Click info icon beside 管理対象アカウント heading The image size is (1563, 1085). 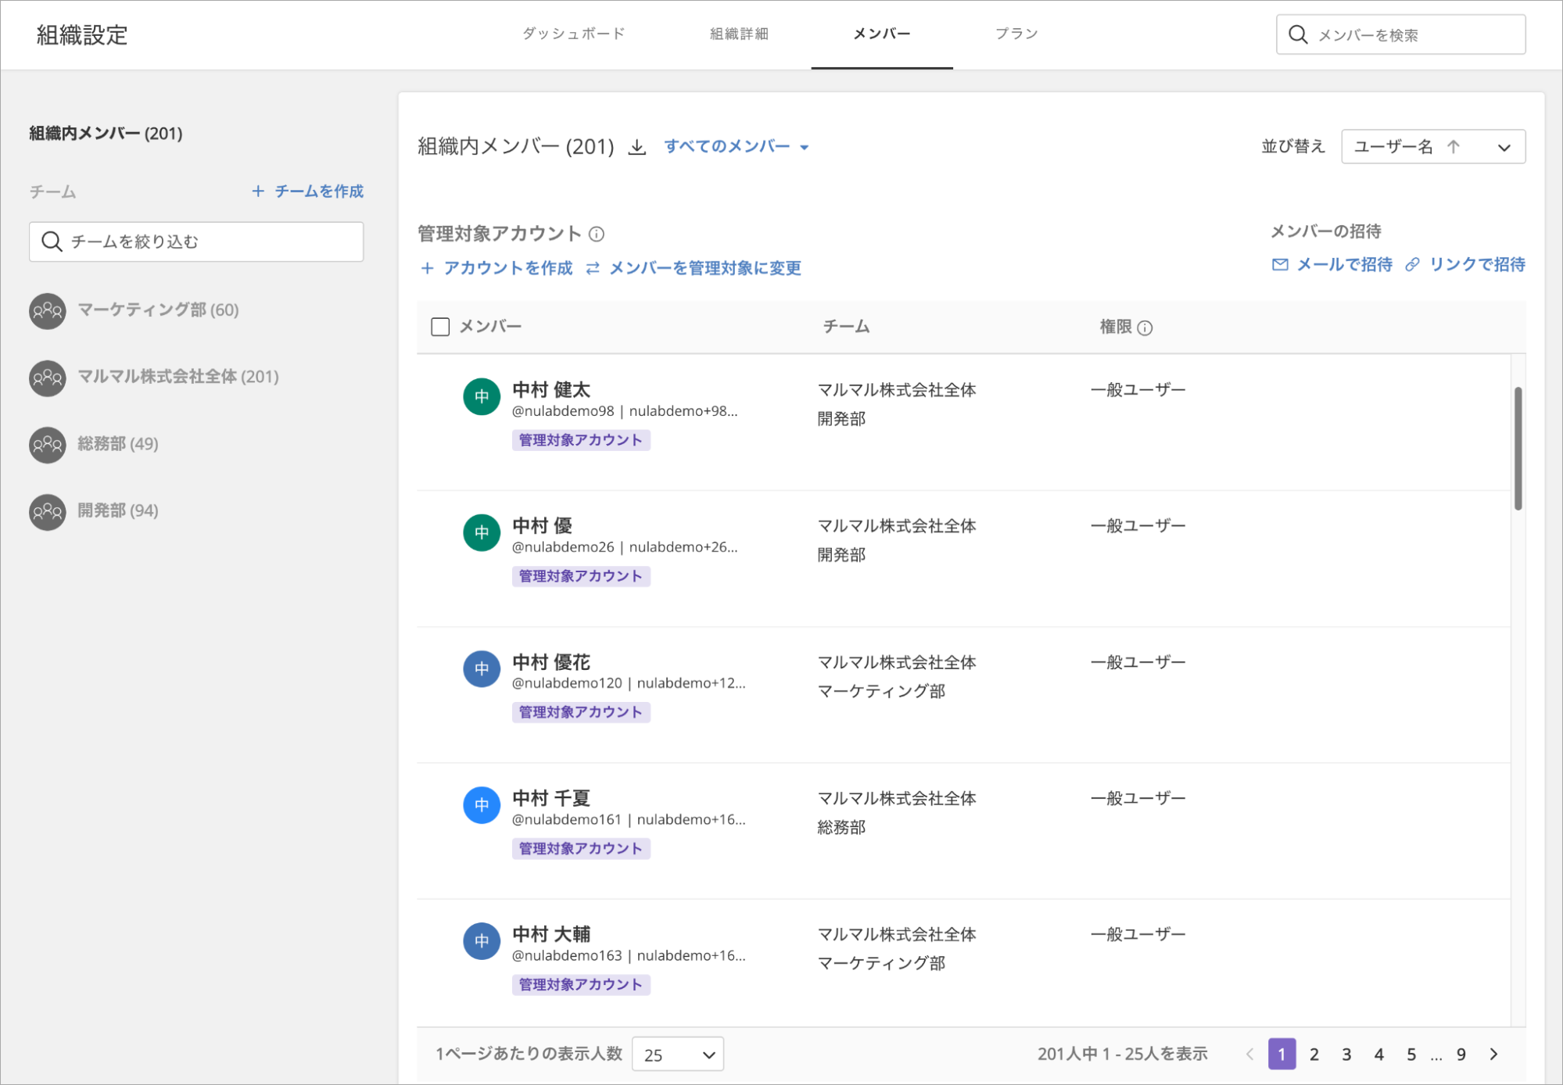tap(597, 234)
